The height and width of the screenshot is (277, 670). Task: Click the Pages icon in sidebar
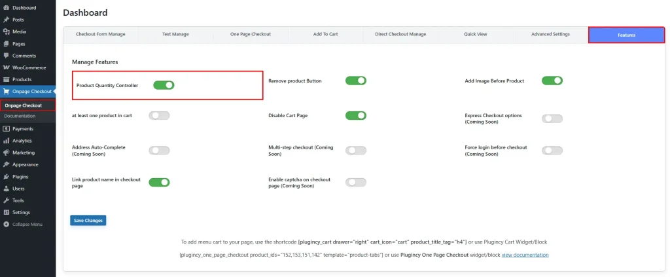coord(6,44)
